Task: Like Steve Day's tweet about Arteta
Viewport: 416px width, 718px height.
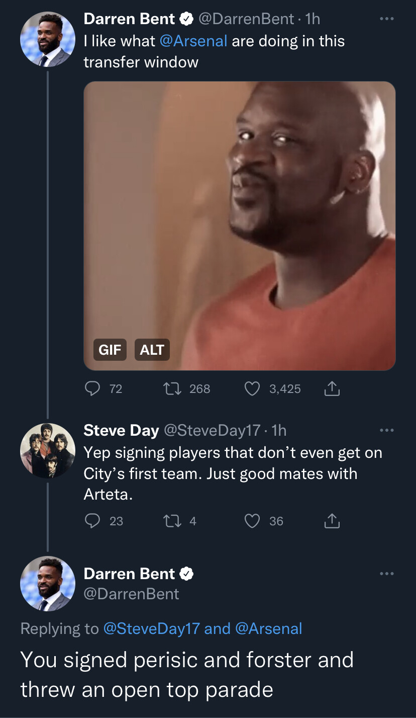Action: click(x=252, y=521)
